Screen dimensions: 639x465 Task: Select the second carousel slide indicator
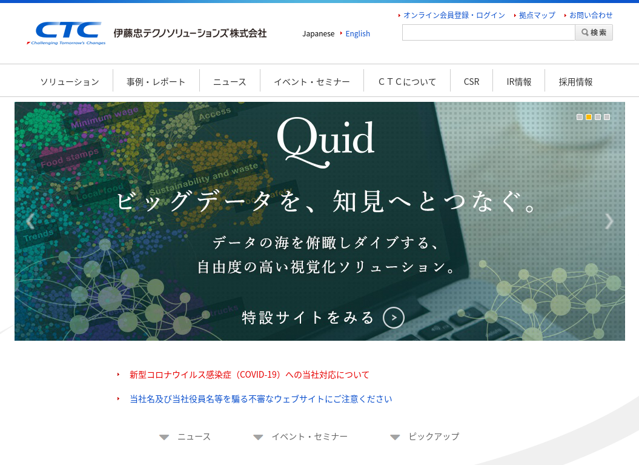(x=589, y=117)
